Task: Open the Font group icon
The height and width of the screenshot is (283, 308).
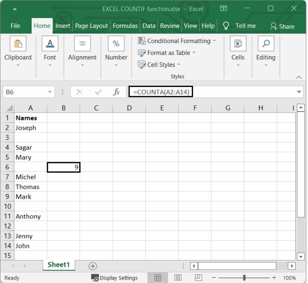Action: [x=50, y=44]
